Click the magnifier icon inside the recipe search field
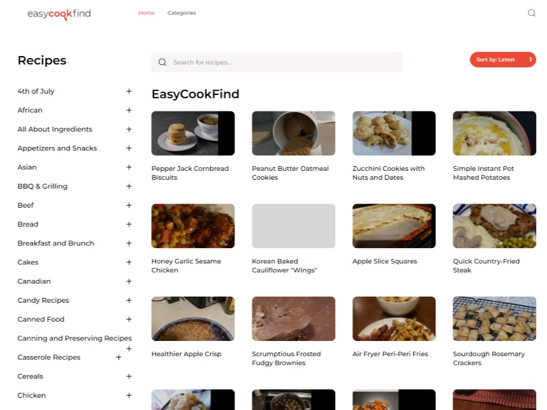This screenshot has height=410, width=547. tap(162, 61)
